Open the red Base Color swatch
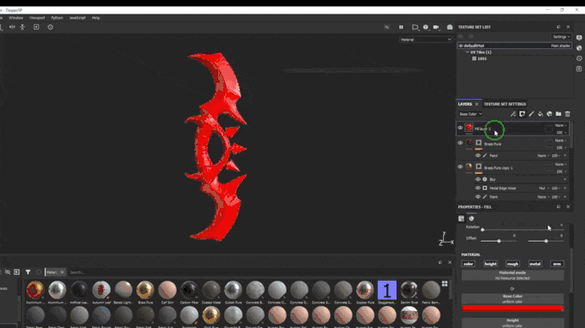The height and width of the screenshot is (328, 585). click(x=512, y=309)
